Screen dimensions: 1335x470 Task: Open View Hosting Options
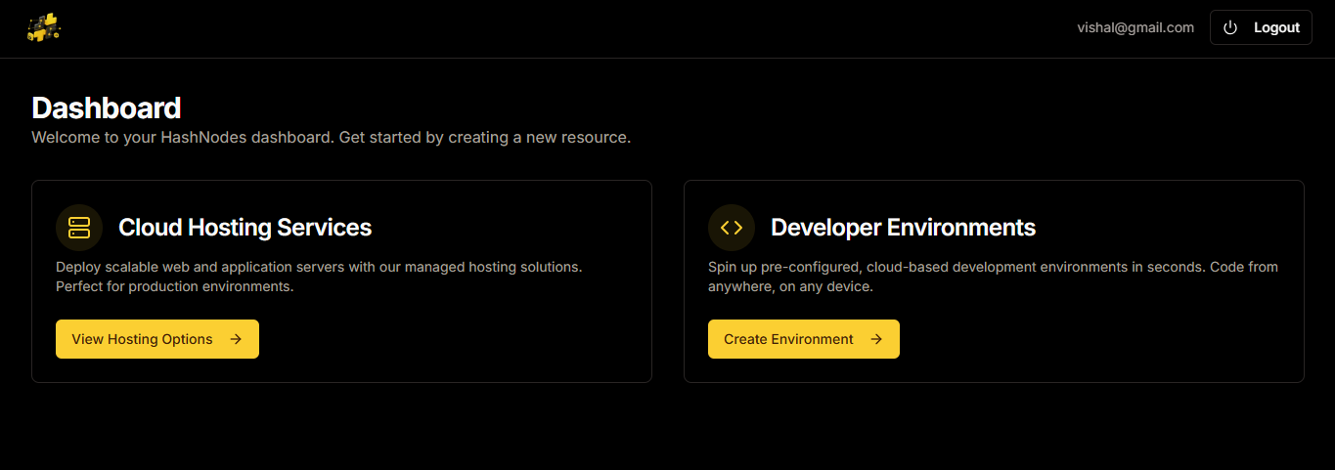pos(143,339)
